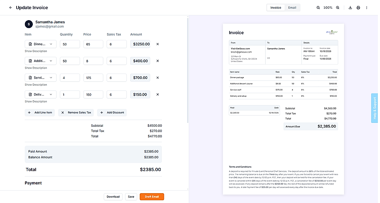The image size is (380, 203).
Task: Click Remove Sales Tax
Action: (76, 113)
